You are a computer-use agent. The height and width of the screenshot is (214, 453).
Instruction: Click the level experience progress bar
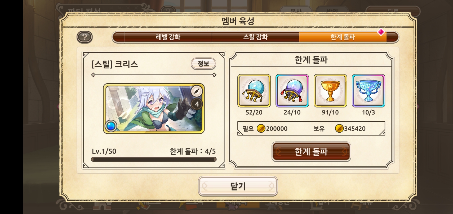[x=154, y=159]
